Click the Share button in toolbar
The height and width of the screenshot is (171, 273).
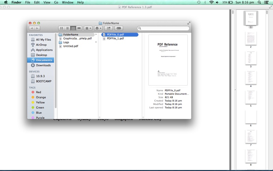[109, 28]
